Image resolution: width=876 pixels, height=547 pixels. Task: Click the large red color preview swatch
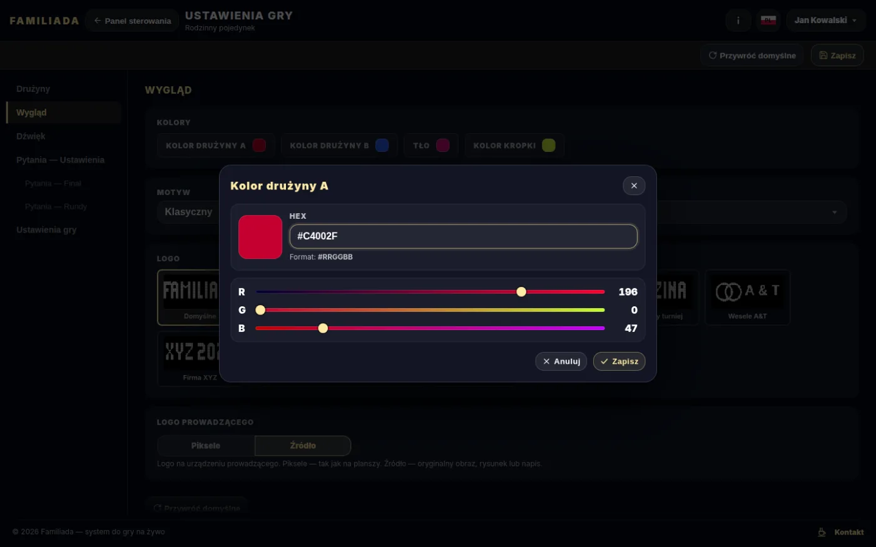(260, 237)
